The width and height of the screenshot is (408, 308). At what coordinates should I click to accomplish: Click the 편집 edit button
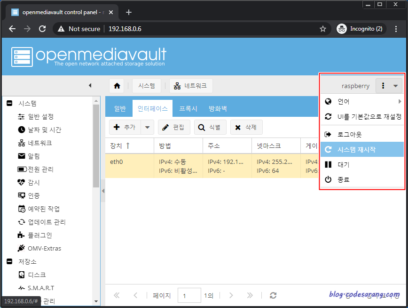[174, 127]
